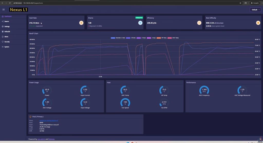
Task: Click the pool port value 8888
Action: (x=41, y=123)
